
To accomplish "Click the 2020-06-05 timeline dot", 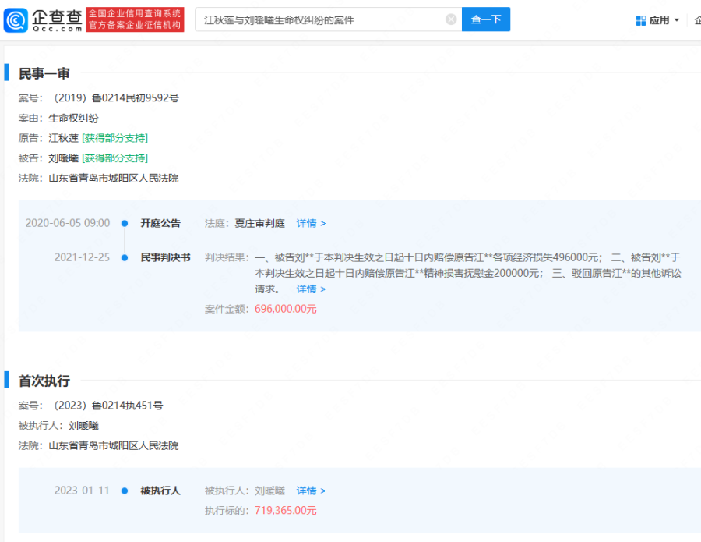I will coord(125,224).
